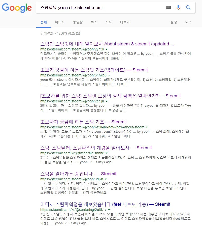The height and width of the screenshot is (228, 202).
Task: Open result '초보가 궁금해 하는 스팀잇 기초(업데이트)'
Action: (x=94, y=70)
